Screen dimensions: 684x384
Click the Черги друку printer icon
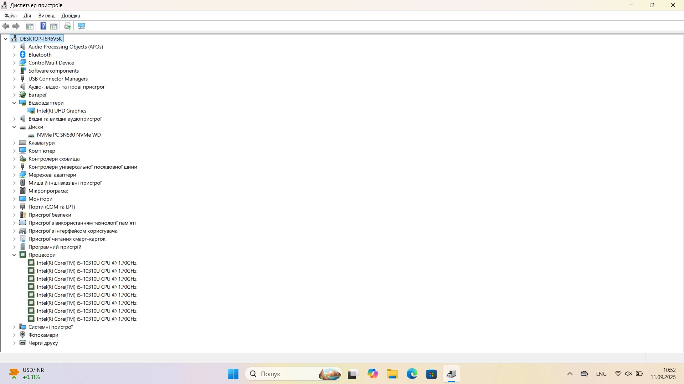tap(23, 343)
